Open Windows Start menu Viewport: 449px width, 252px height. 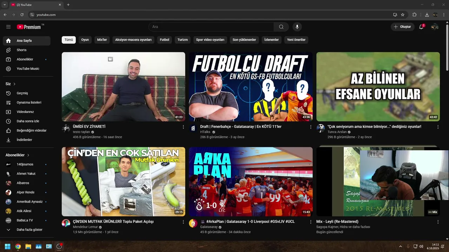[x=7, y=246]
